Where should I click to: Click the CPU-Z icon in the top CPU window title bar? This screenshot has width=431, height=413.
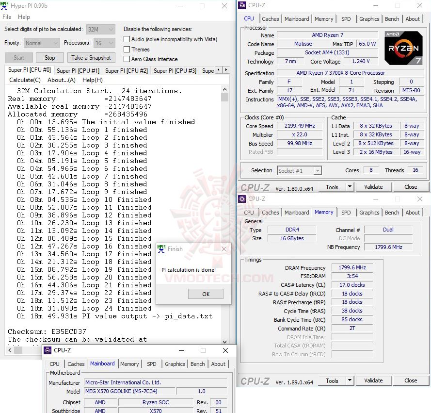pyautogui.click(x=242, y=5)
